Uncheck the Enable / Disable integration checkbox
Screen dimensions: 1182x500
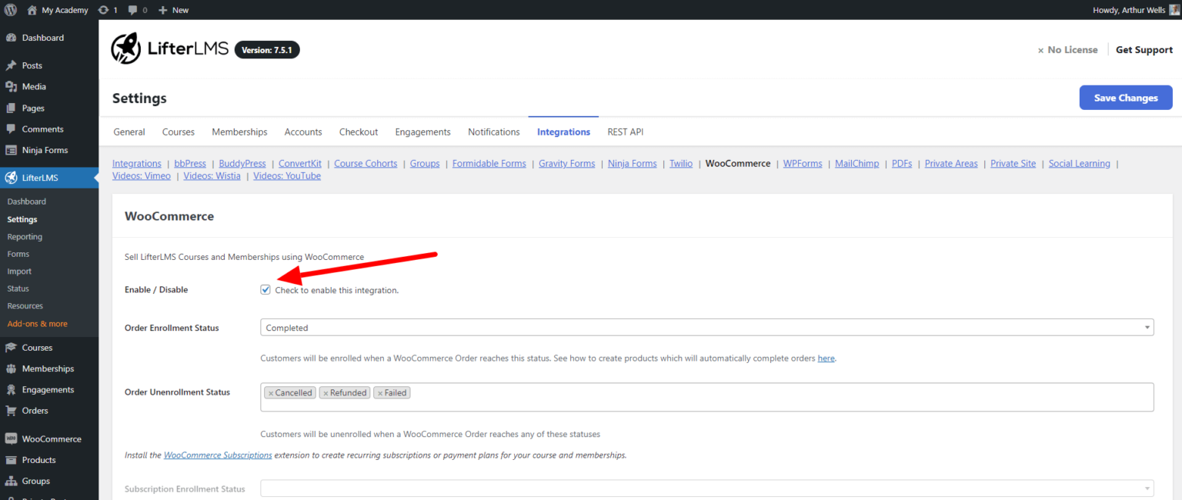click(x=265, y=289)
